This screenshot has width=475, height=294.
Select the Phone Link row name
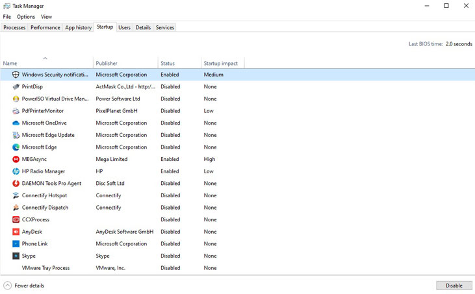point(35,244)
